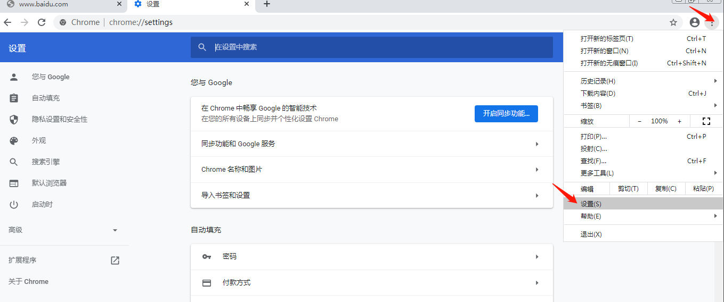Click 复制(C) in the edit row
This screenshot has width=724, height=302.
coord(665,189)
